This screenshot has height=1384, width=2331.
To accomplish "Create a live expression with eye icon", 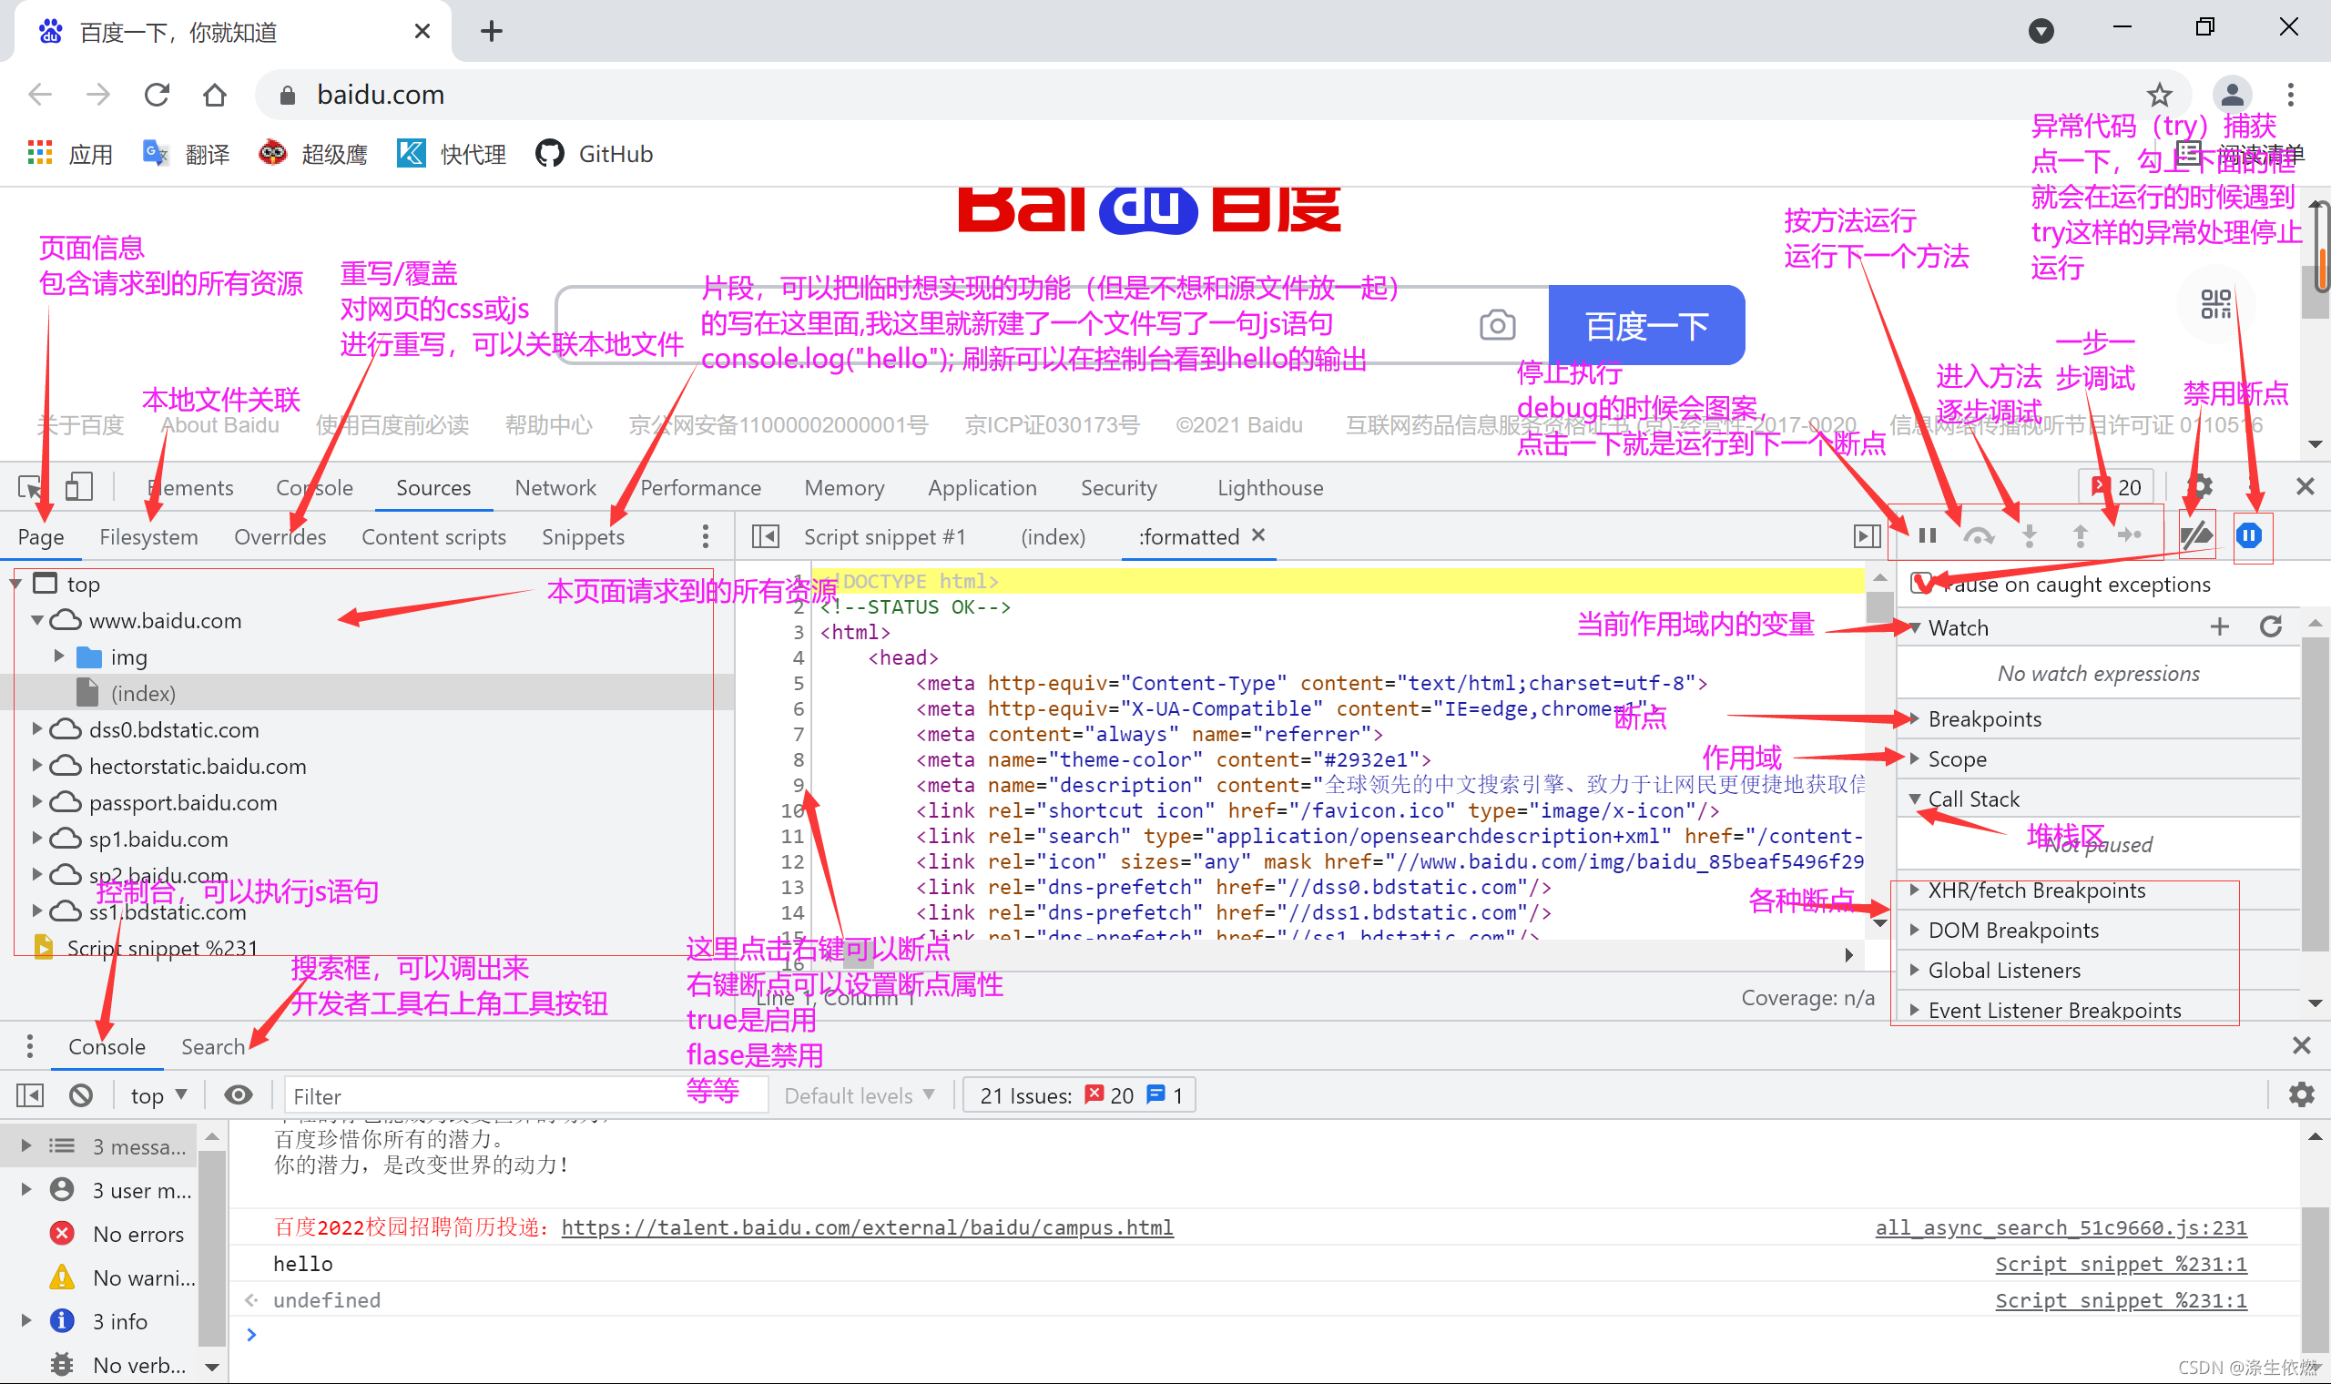I will tap(239, 1094).
